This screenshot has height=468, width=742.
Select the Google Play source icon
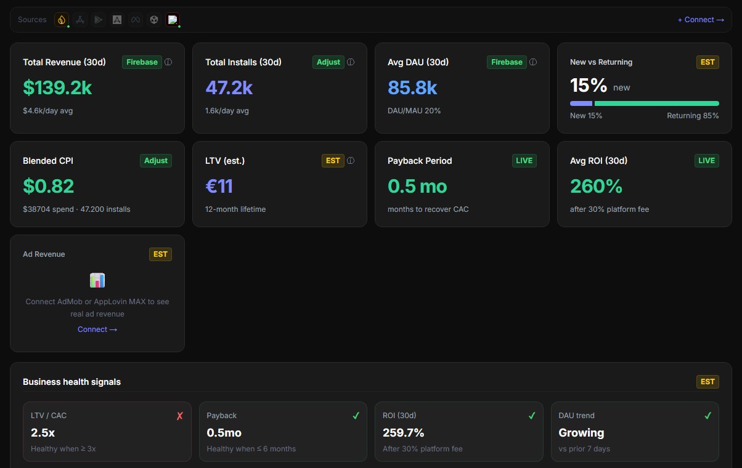99,20
